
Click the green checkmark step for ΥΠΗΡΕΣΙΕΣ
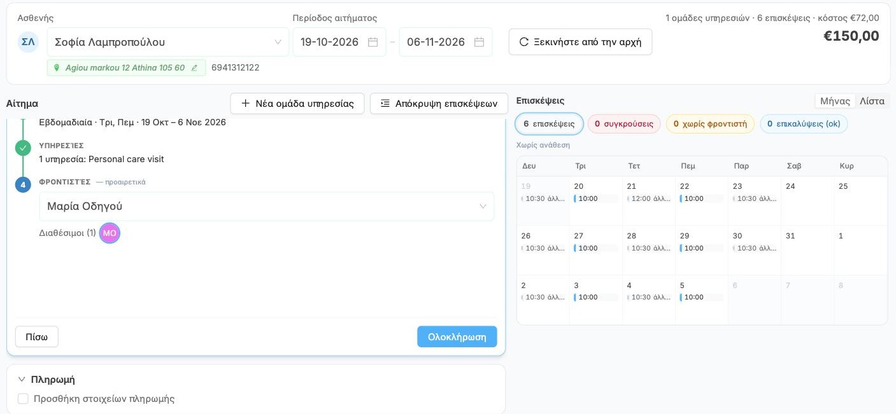[23, 148]
